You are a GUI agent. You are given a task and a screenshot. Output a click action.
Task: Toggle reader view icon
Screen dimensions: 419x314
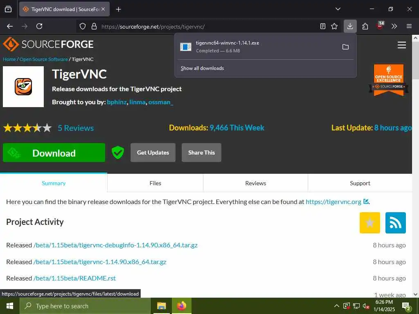323,26
